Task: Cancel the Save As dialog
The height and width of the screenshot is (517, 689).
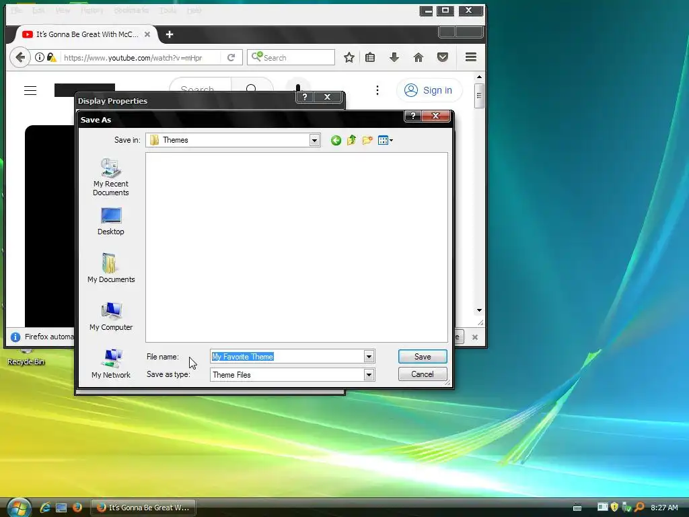Action: [423, 374]
